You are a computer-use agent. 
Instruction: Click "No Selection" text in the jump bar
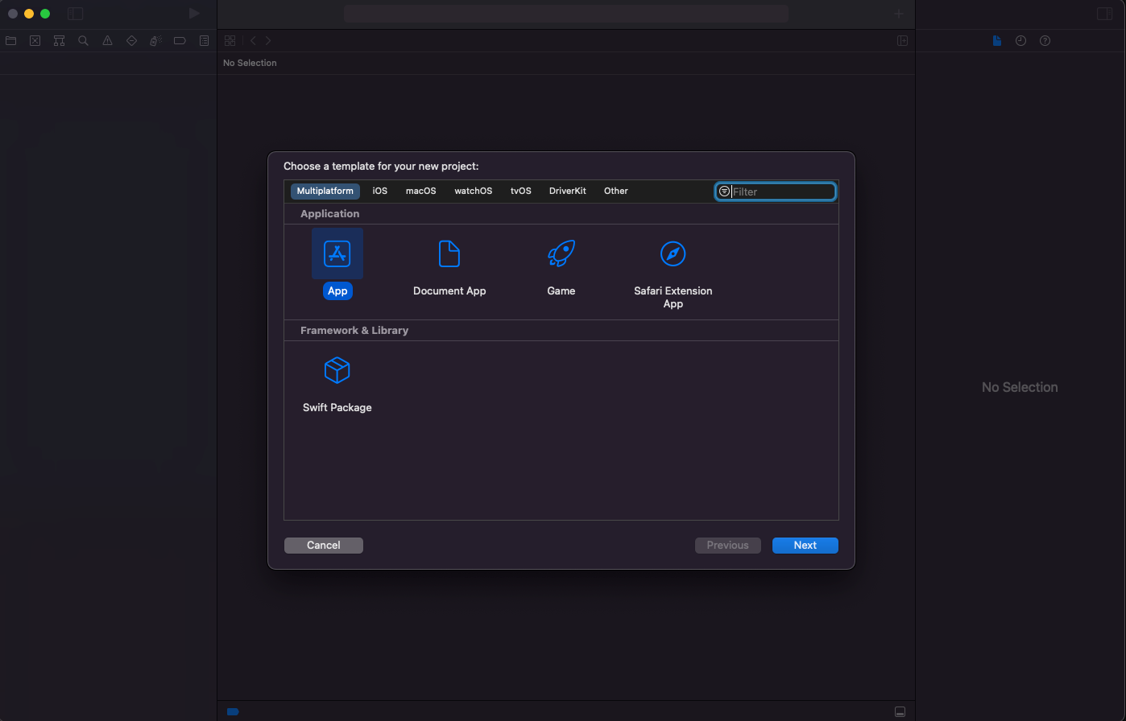click(x=250, y=63)
